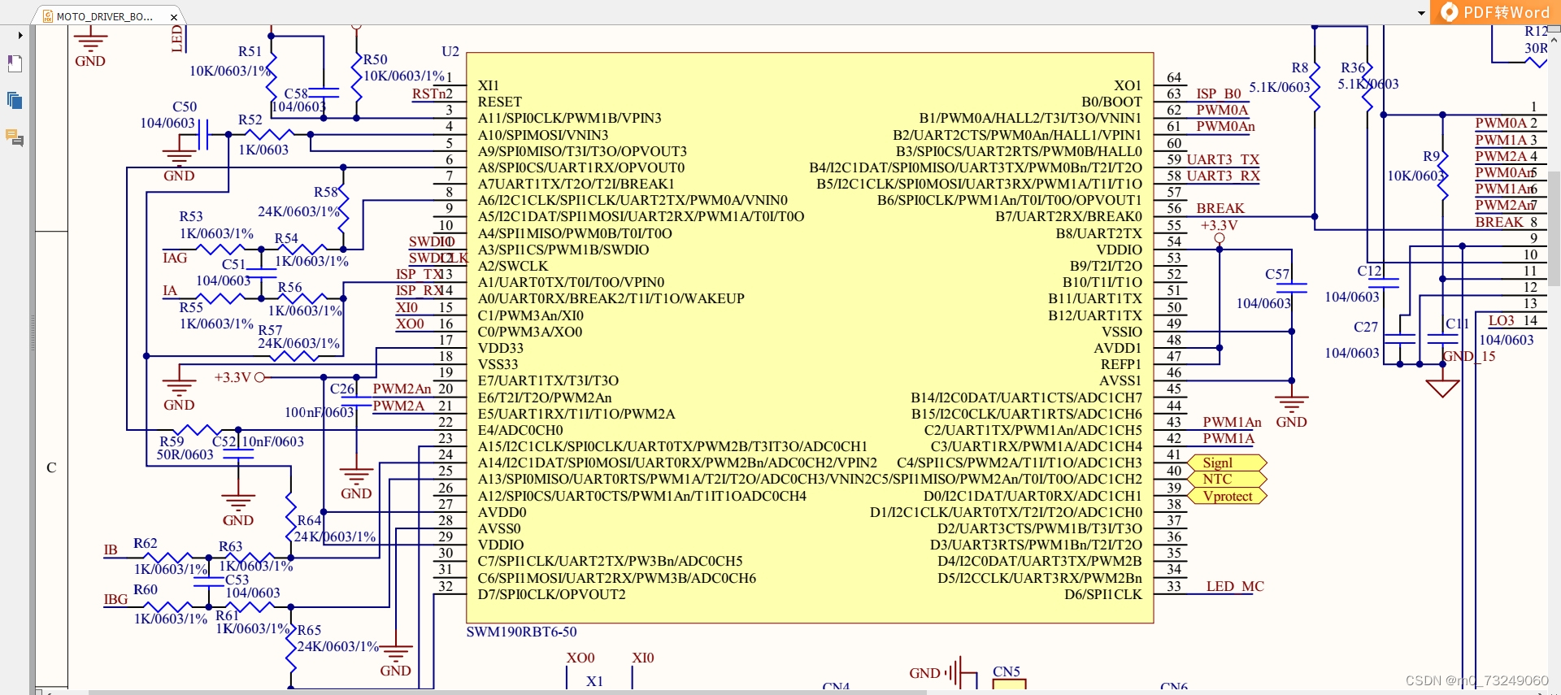The image size is (1561, 695).
Task: Click the UART3_RX net label
Action: [1223, 176]
